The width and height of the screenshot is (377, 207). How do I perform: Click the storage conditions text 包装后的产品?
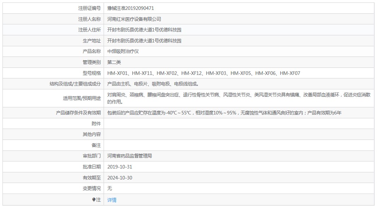pos(224,113)
